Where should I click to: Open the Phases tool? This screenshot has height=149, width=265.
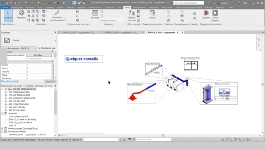coord(152,14)
